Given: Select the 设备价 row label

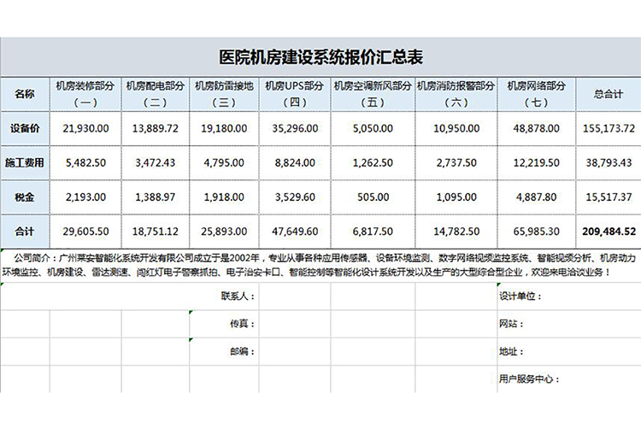Looking at the screenshot, I should (x=25, y=128).
